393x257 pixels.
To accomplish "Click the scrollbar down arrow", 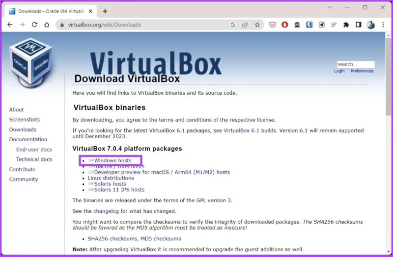I will point(389,252).
